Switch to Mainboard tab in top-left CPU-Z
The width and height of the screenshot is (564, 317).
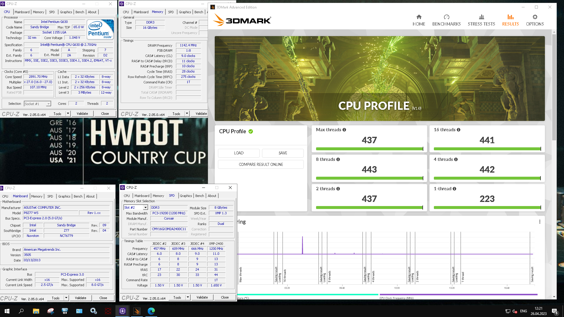[22, 12]
